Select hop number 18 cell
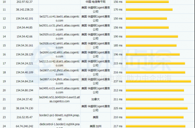The height and width of the screenshot is (128, 195). (4, 72)
